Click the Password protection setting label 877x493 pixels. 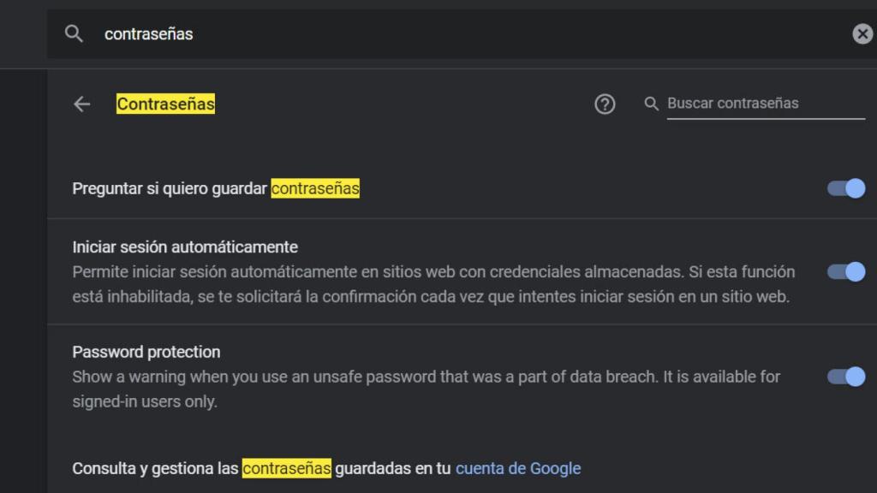click(x=146, y=352)
